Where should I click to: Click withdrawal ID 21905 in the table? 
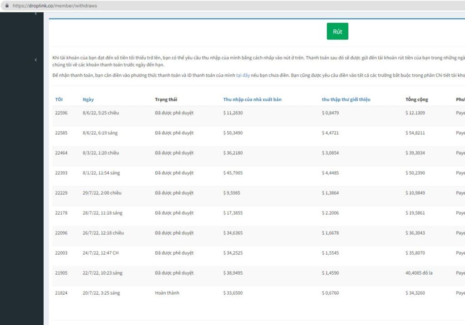pos(60,273)
